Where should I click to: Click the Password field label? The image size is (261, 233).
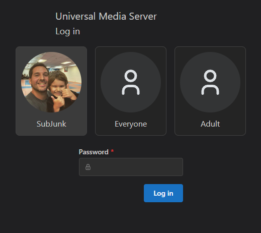click(x=94, y=152)
